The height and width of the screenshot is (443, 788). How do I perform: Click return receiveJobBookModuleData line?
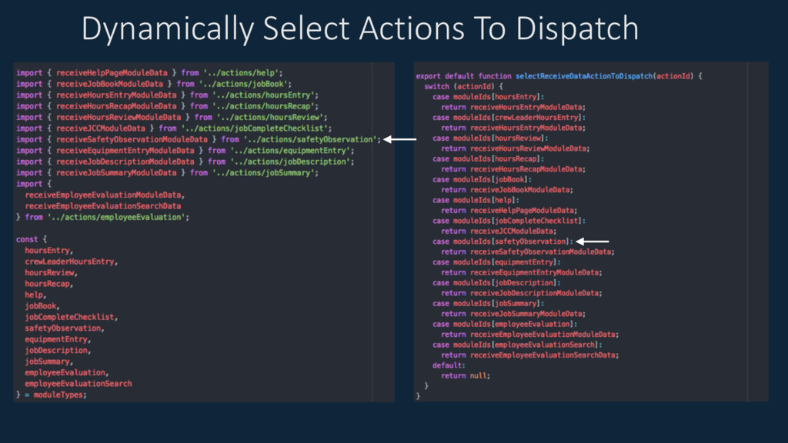click(507, 190)
